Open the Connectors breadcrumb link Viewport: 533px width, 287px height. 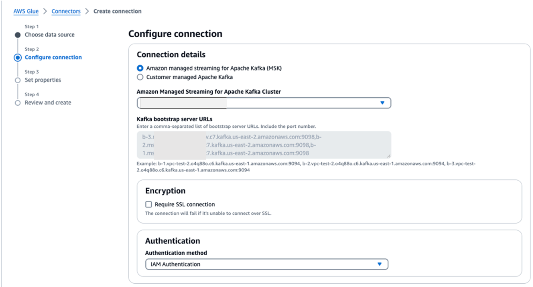[66, 11]
